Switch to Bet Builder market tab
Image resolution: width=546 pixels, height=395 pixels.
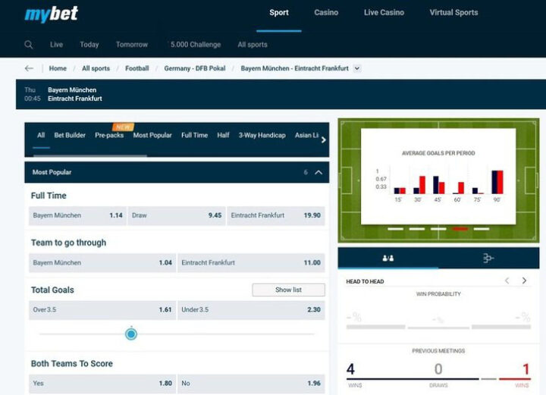click(x=70, y=135)
